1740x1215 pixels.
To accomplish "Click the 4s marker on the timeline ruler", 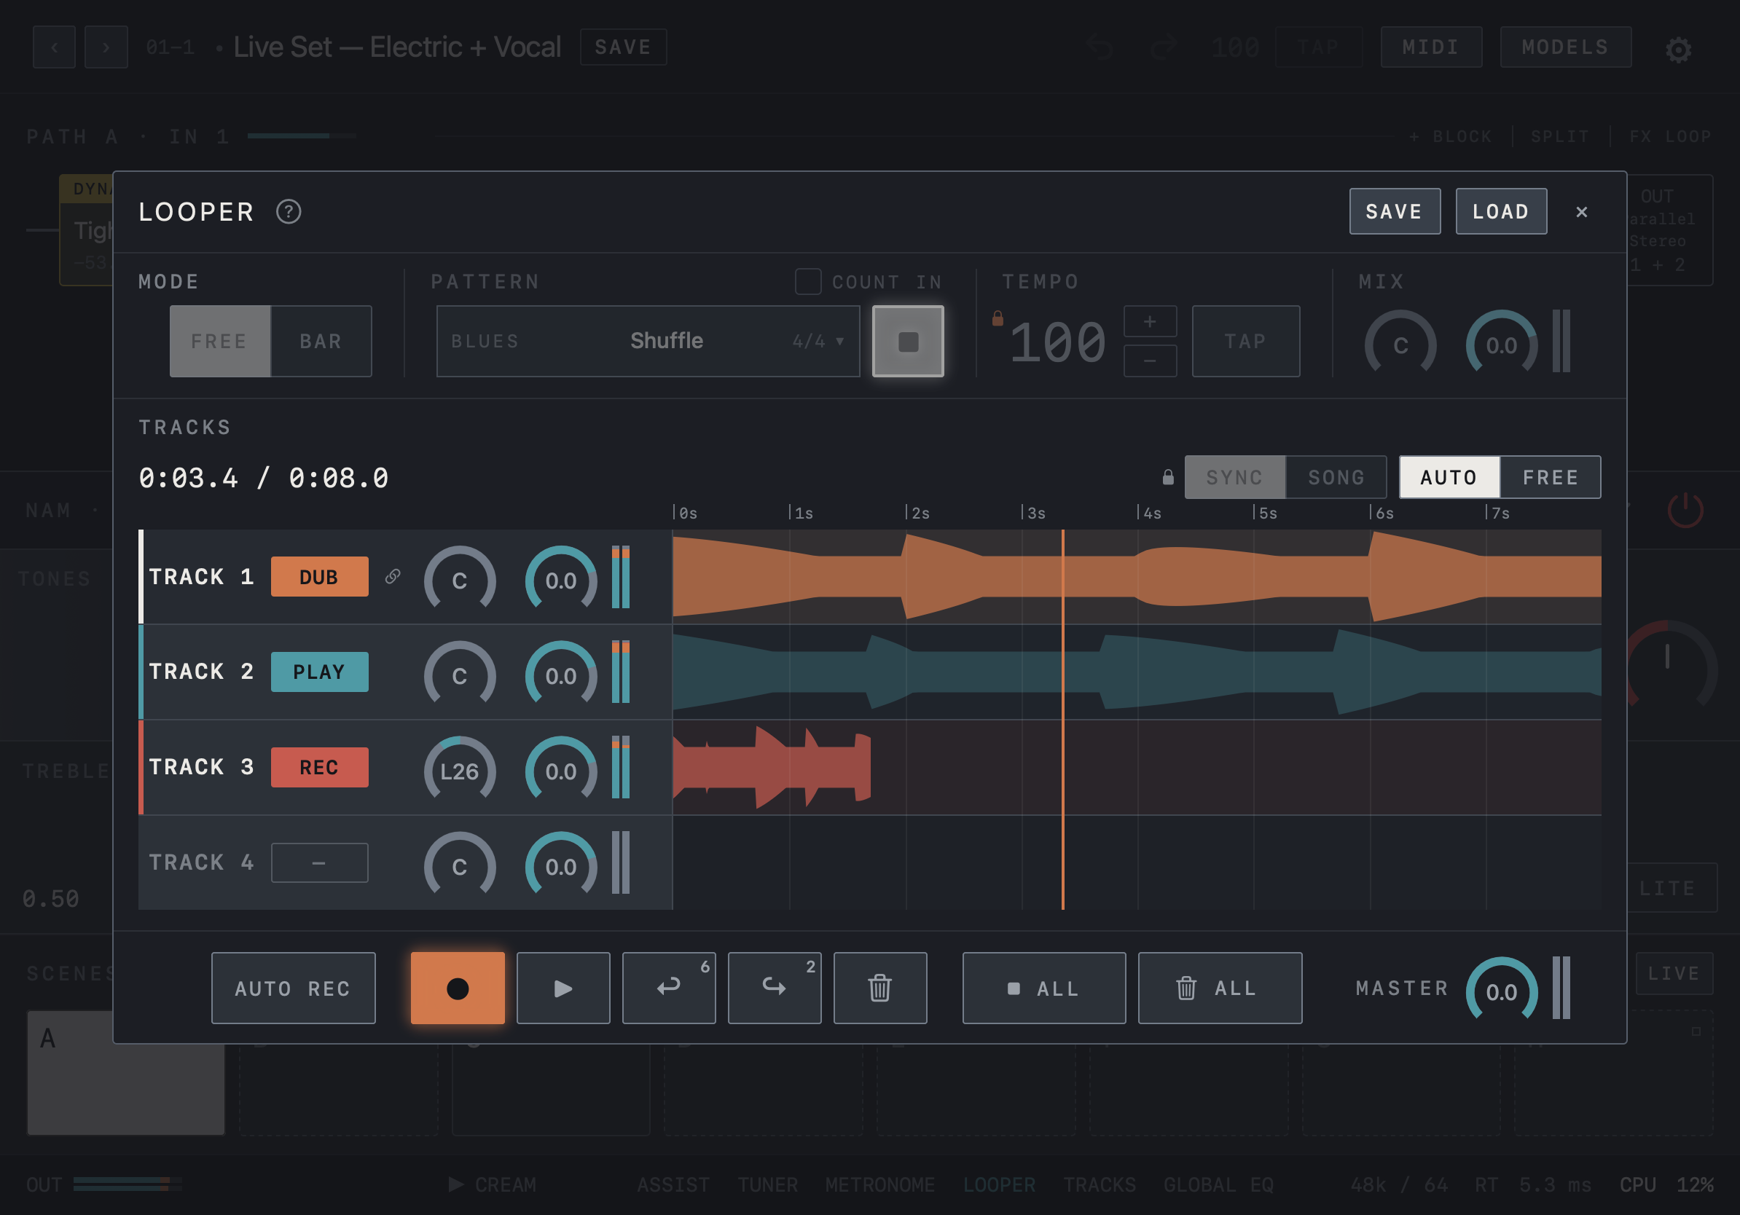I will pyautogui.click(x=1151, y=513).
